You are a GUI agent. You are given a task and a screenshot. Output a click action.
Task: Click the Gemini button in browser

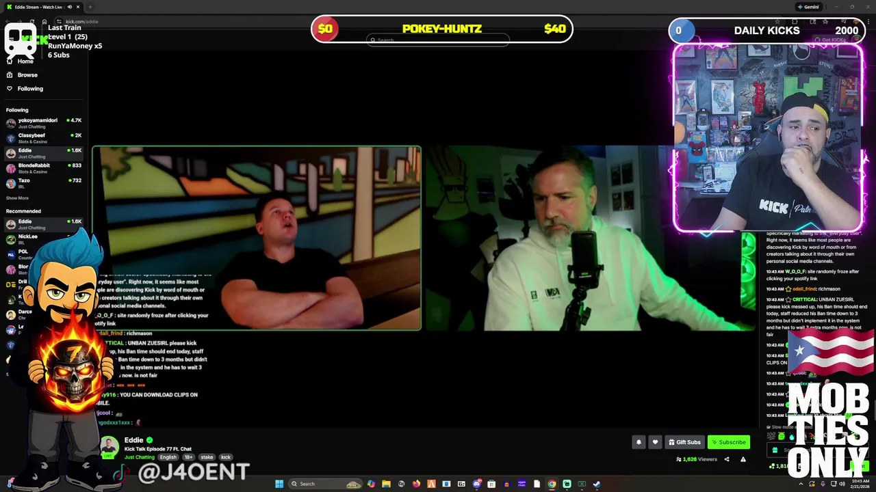[808, 7]
